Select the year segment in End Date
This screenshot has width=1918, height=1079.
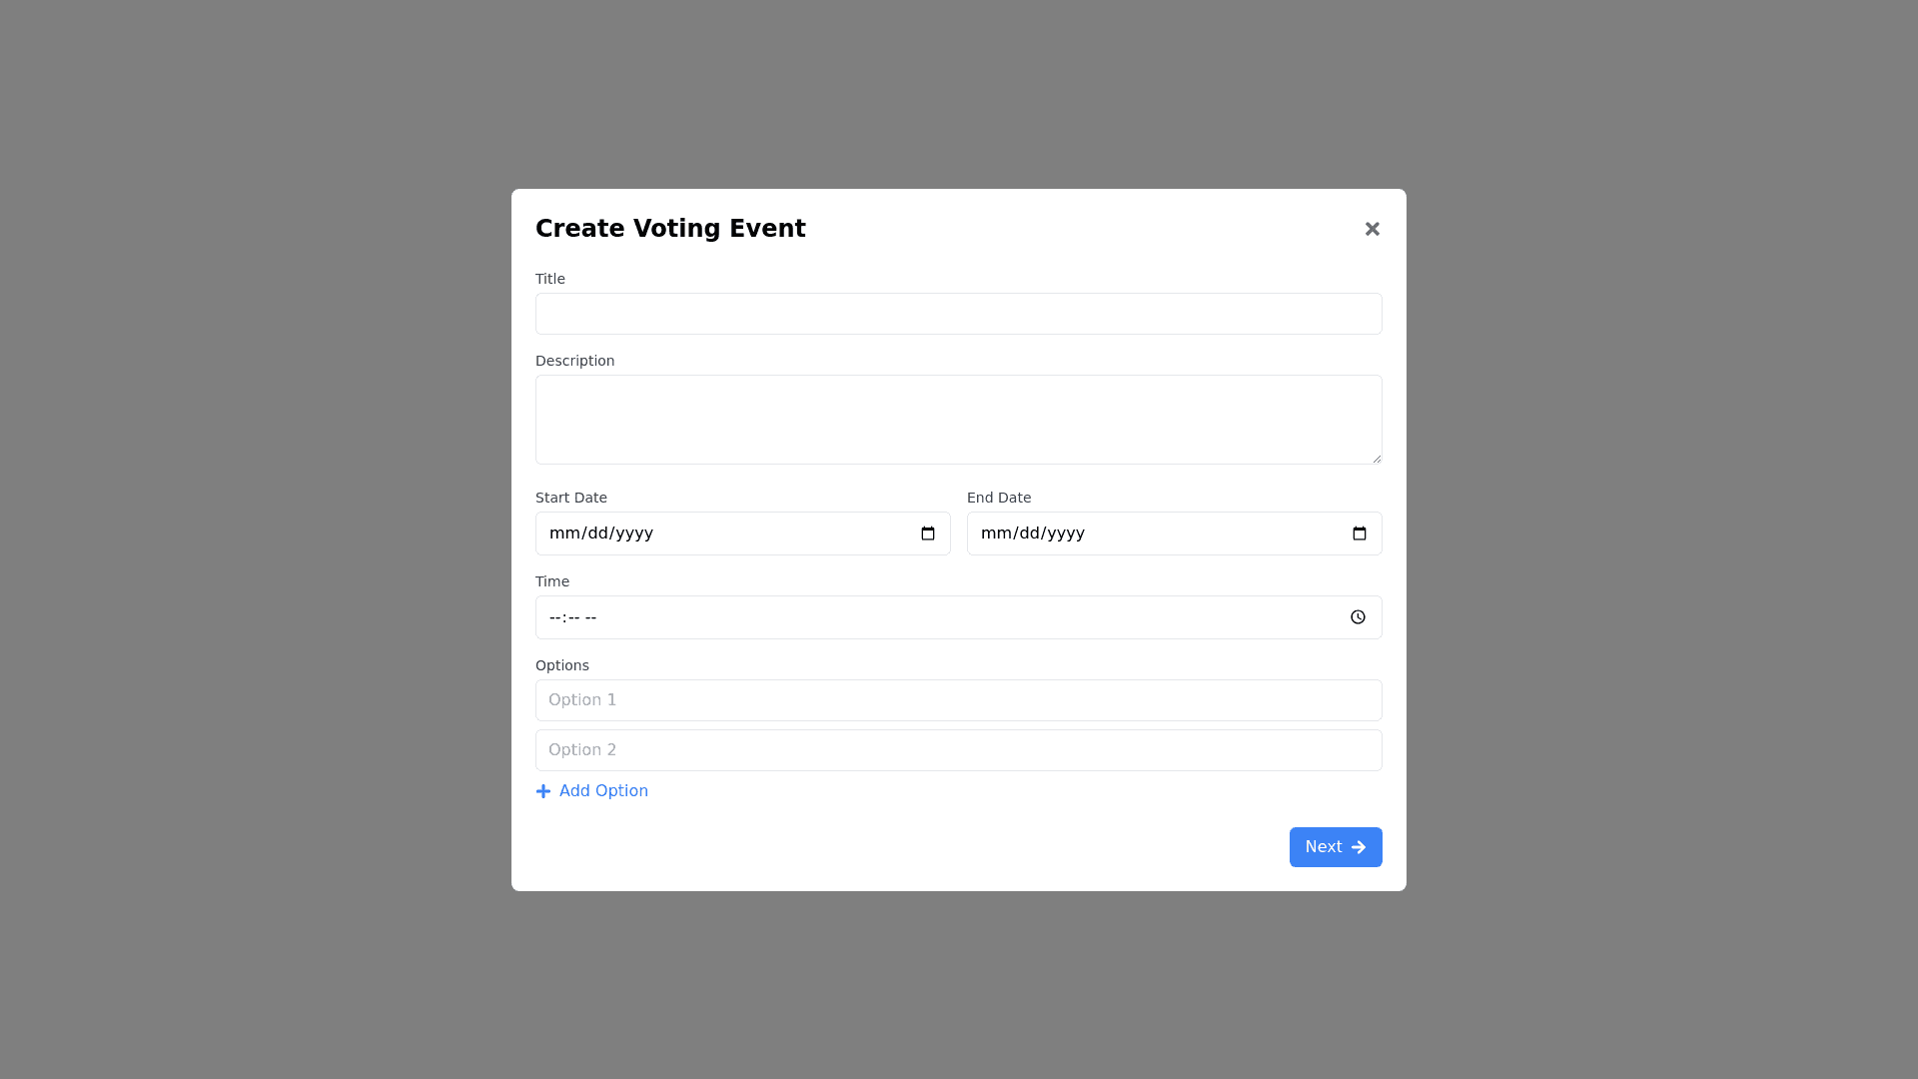tap(1066, 534)
